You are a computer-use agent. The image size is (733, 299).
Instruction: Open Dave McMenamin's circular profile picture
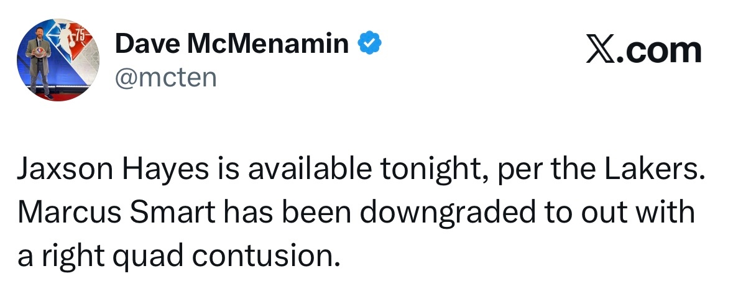click(x=58, y=60)
